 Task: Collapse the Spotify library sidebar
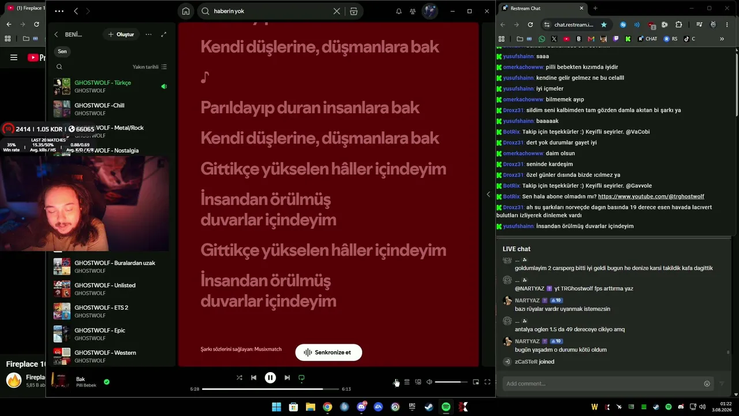[x=56, y=35]
